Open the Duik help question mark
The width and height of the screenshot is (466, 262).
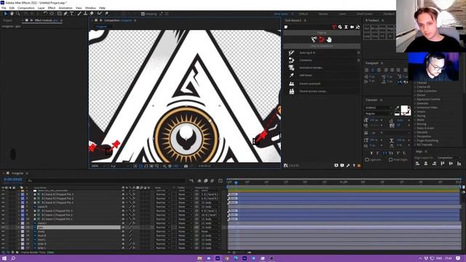(x=354, y=165)
